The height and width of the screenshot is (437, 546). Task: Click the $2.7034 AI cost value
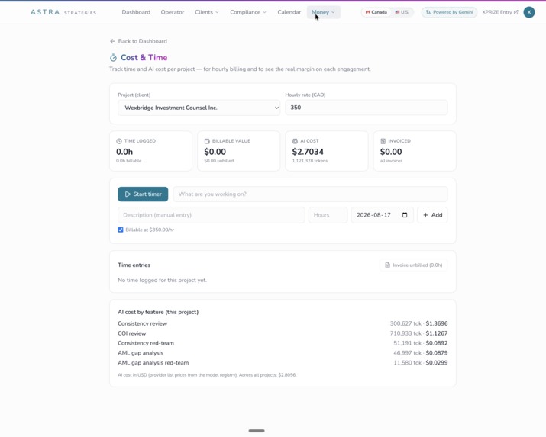[x=308, y=152]
